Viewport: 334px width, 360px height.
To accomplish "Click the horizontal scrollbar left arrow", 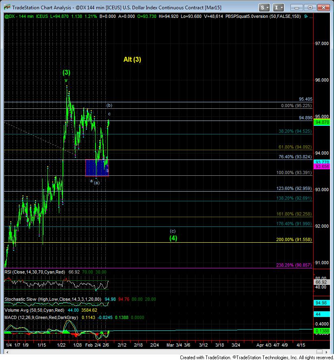I will pyautogui.click(x=7, y=351).
